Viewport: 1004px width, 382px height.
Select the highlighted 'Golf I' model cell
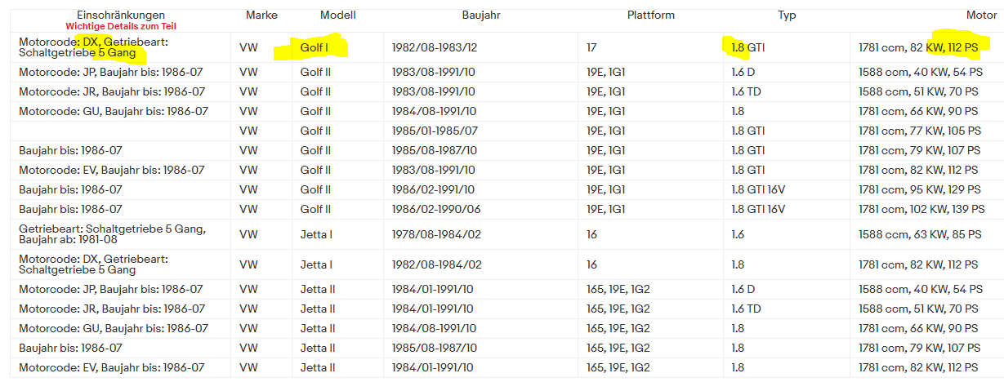[x=315, y=48]
